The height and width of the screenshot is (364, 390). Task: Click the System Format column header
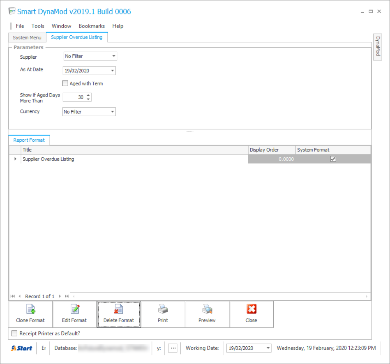333,150
